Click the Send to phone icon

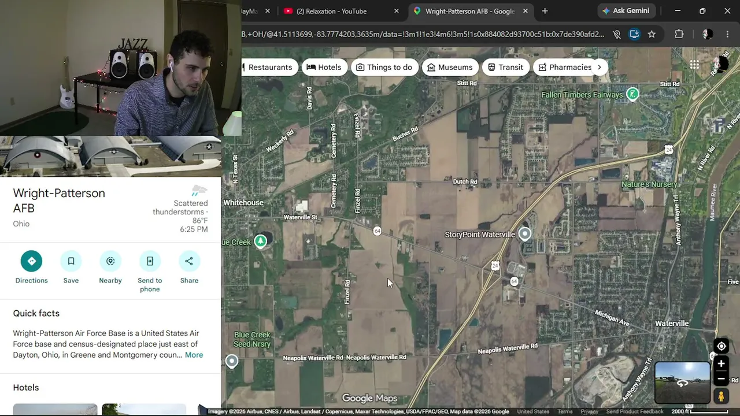click(x=150, y=261)
